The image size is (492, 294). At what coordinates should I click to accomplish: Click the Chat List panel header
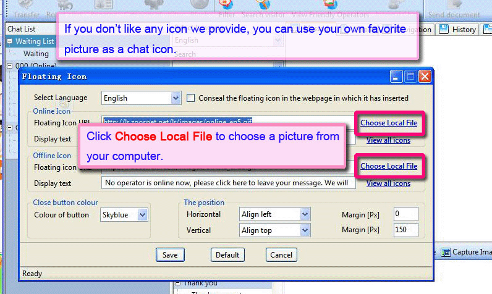coord(31,29)
